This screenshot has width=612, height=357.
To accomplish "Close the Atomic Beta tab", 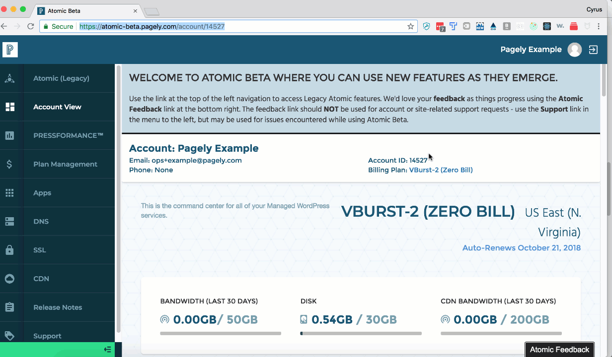I will (136, 10).
